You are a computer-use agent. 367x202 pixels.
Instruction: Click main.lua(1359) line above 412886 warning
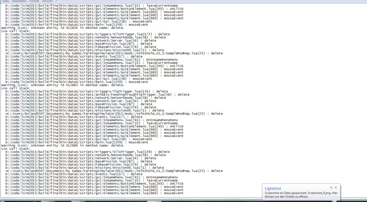click(77, 142)
